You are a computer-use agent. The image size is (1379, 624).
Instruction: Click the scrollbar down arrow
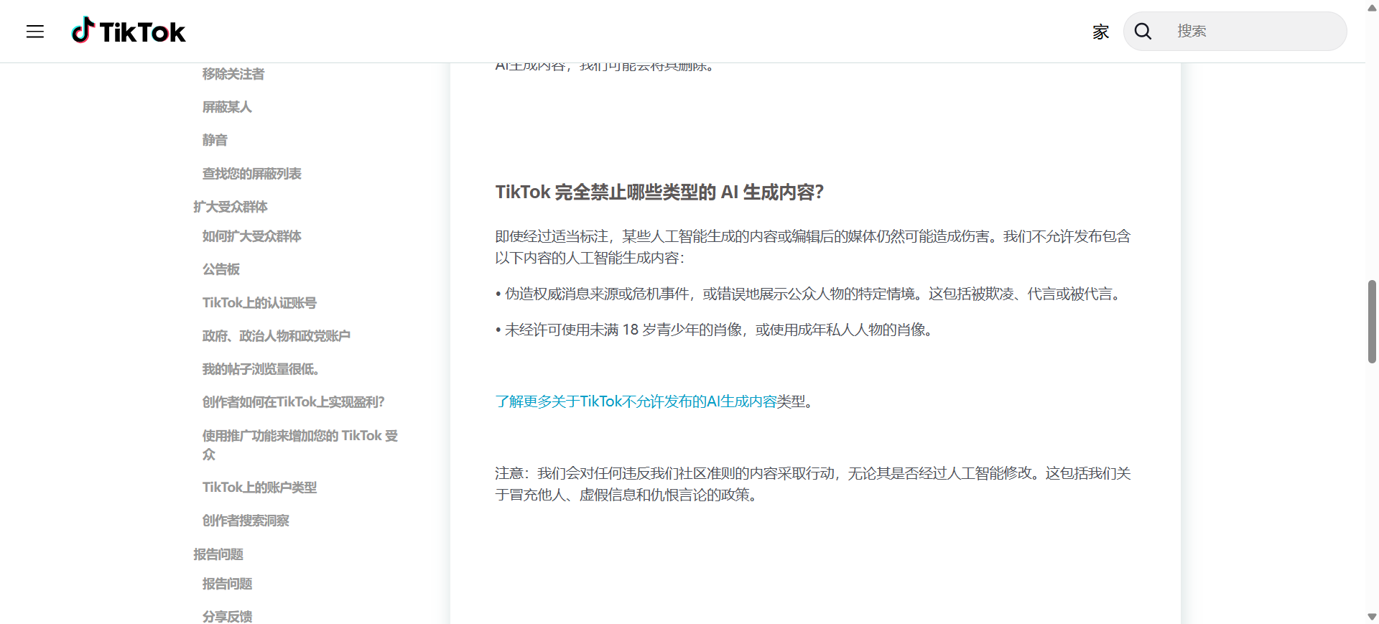pos(1372,617)
